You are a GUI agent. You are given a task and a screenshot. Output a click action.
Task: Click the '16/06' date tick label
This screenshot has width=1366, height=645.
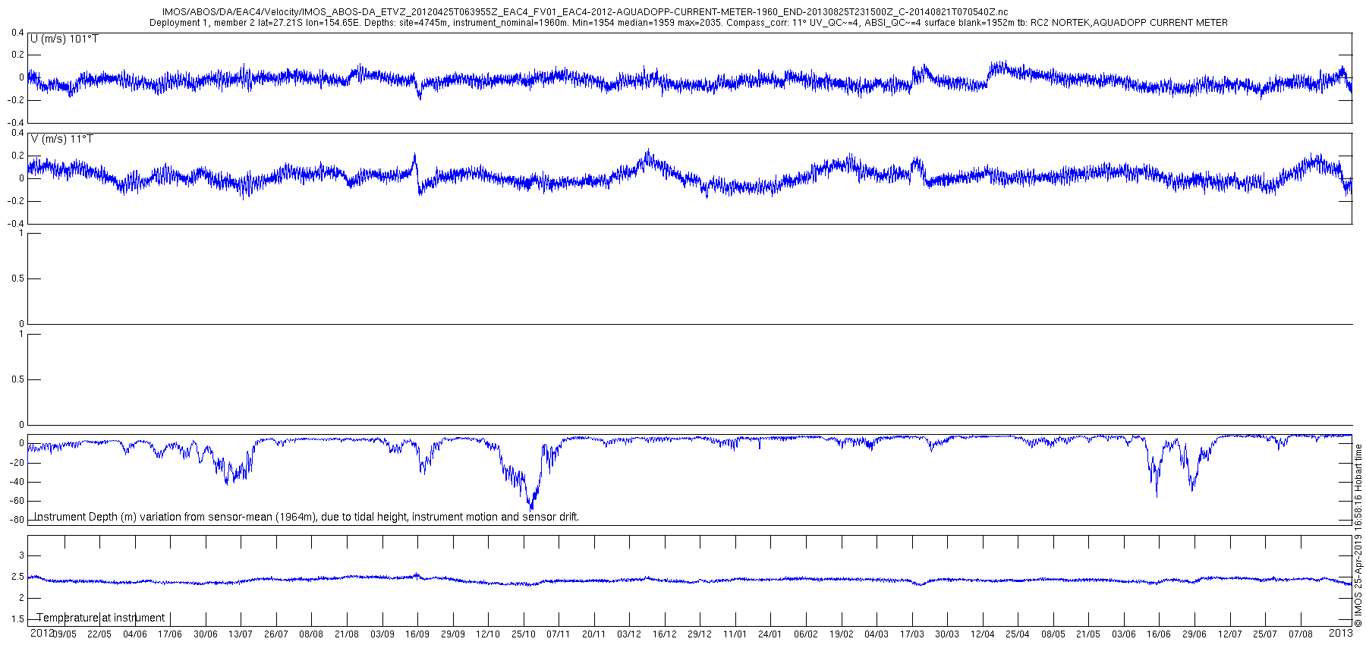(1159, 634)
